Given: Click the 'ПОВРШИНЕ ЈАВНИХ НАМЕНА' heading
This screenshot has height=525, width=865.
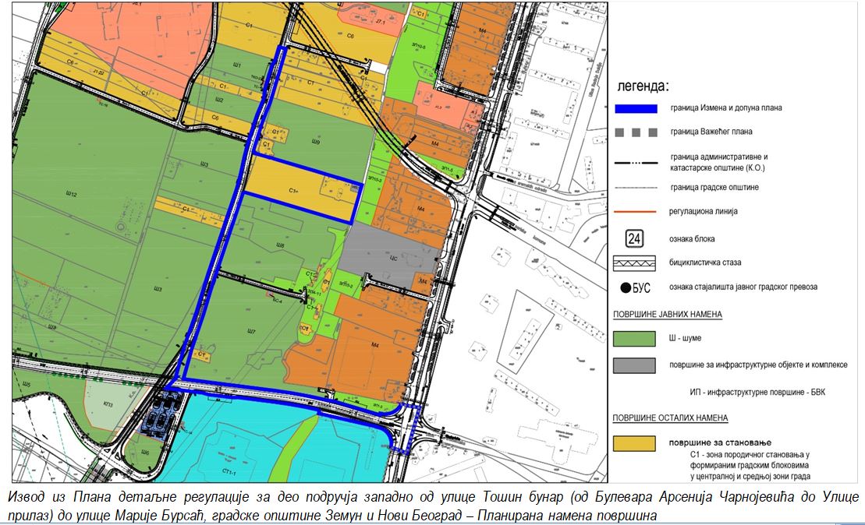Looking at the screenshot, I should tap(667, 315).
